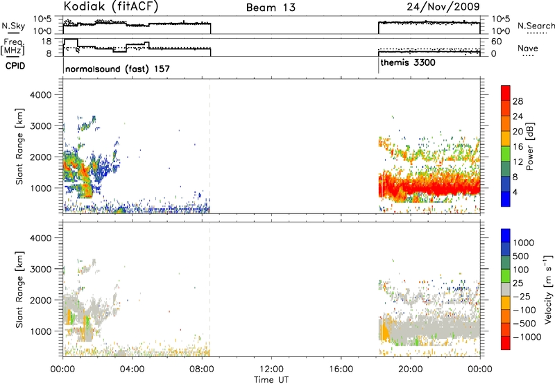
Task: Click the "Beam 13" header label
Action: (271, 8)
